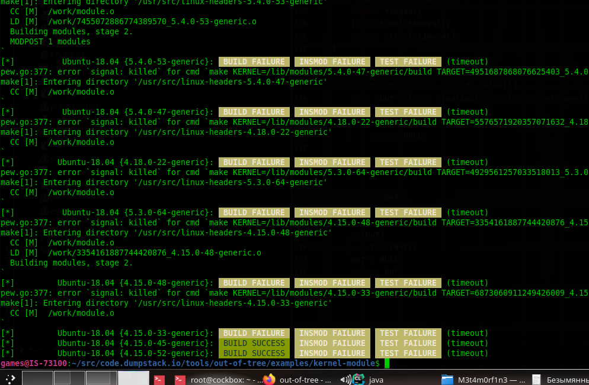Click TEST FAILURE badge for 5.4.0-47-generic

tap(408, 112)
